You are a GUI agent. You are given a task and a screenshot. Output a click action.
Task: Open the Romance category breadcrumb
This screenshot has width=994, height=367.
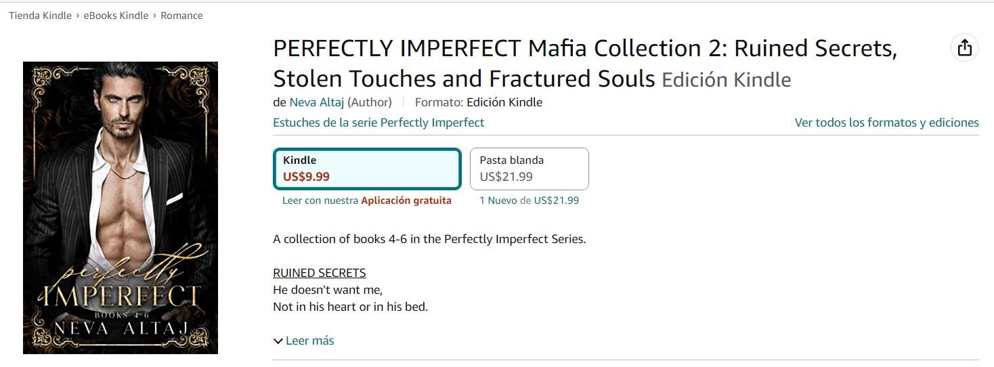pyautogui.click(x=181, y=16)
